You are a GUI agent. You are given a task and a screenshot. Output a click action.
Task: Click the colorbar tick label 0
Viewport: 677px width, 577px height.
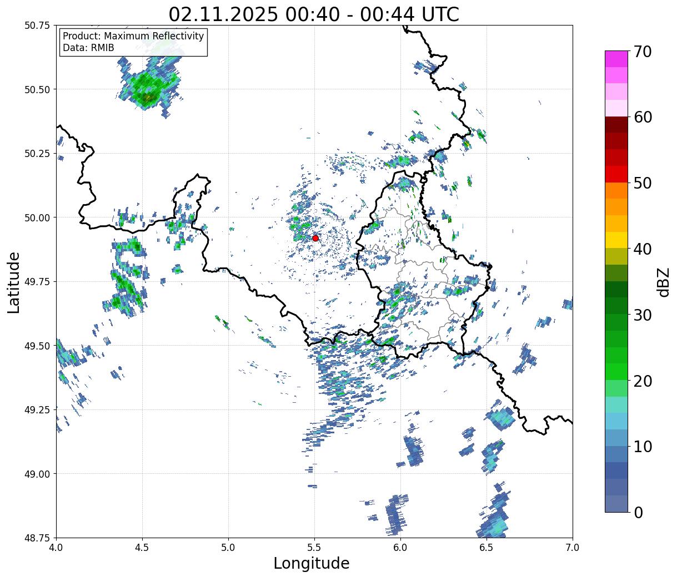[x=638, y=512]
